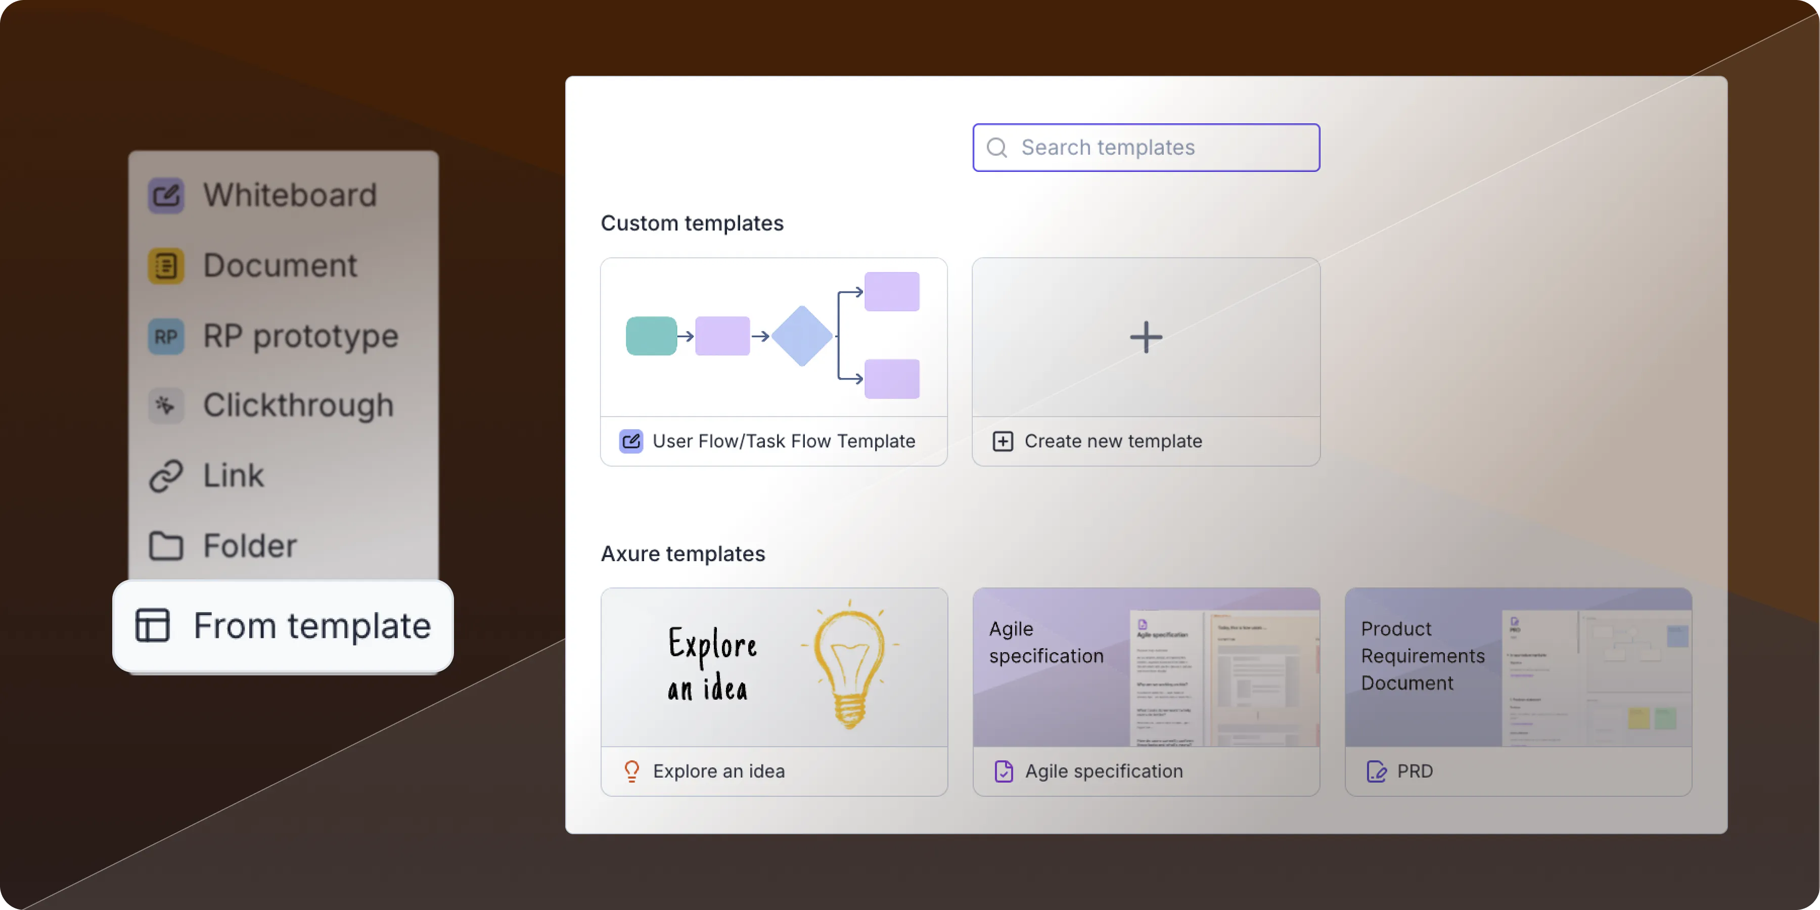Click the plus icon beside Create new template

pyautogui.click(x=1003, y=441)
